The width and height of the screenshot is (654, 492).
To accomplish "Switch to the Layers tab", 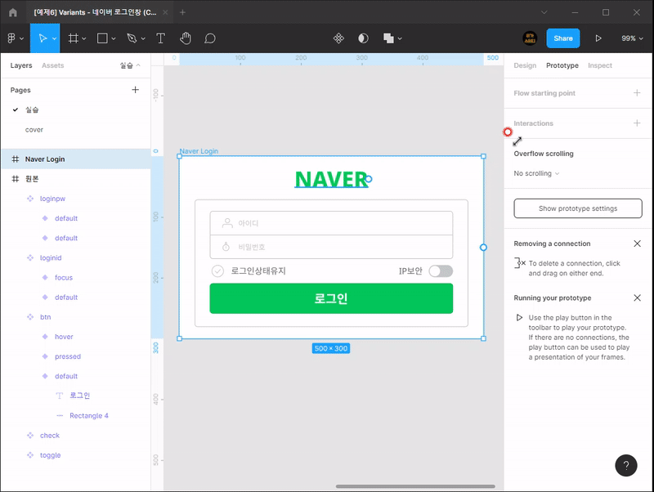I will click(21, 65).
